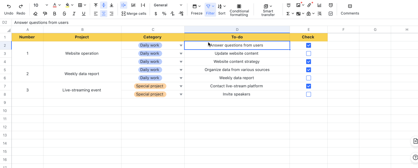This screenshot has height=168, width=418.
Task: Click the Merge cells button
Action: point(134,14)
